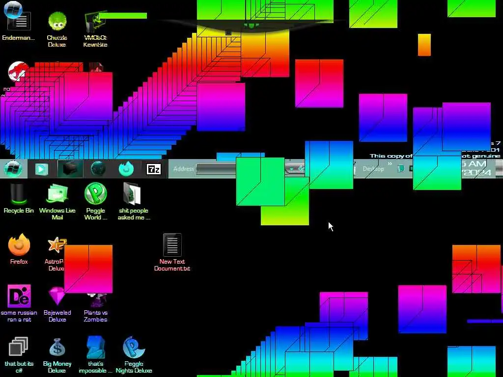Click the teal Firefox taskbar icon
Screen dimensions: 503x377
coord(126,169)
